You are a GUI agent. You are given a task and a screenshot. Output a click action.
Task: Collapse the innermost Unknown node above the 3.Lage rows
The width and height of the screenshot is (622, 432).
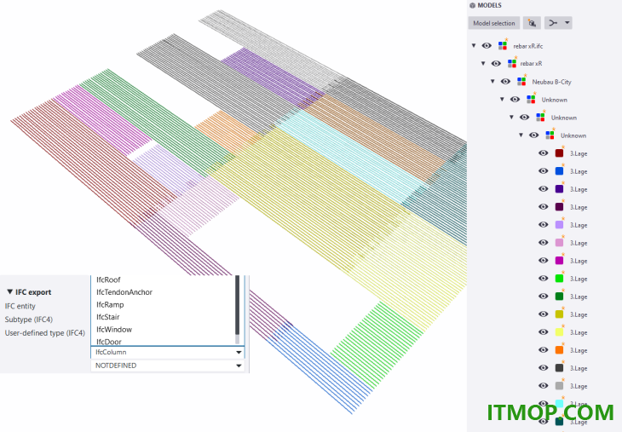point(521,135)
